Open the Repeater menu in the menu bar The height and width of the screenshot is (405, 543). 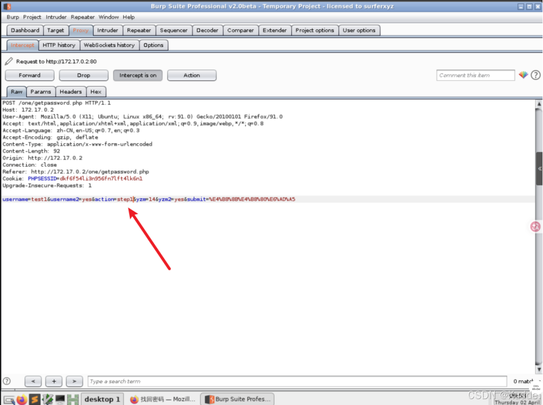tap(83, 17)
